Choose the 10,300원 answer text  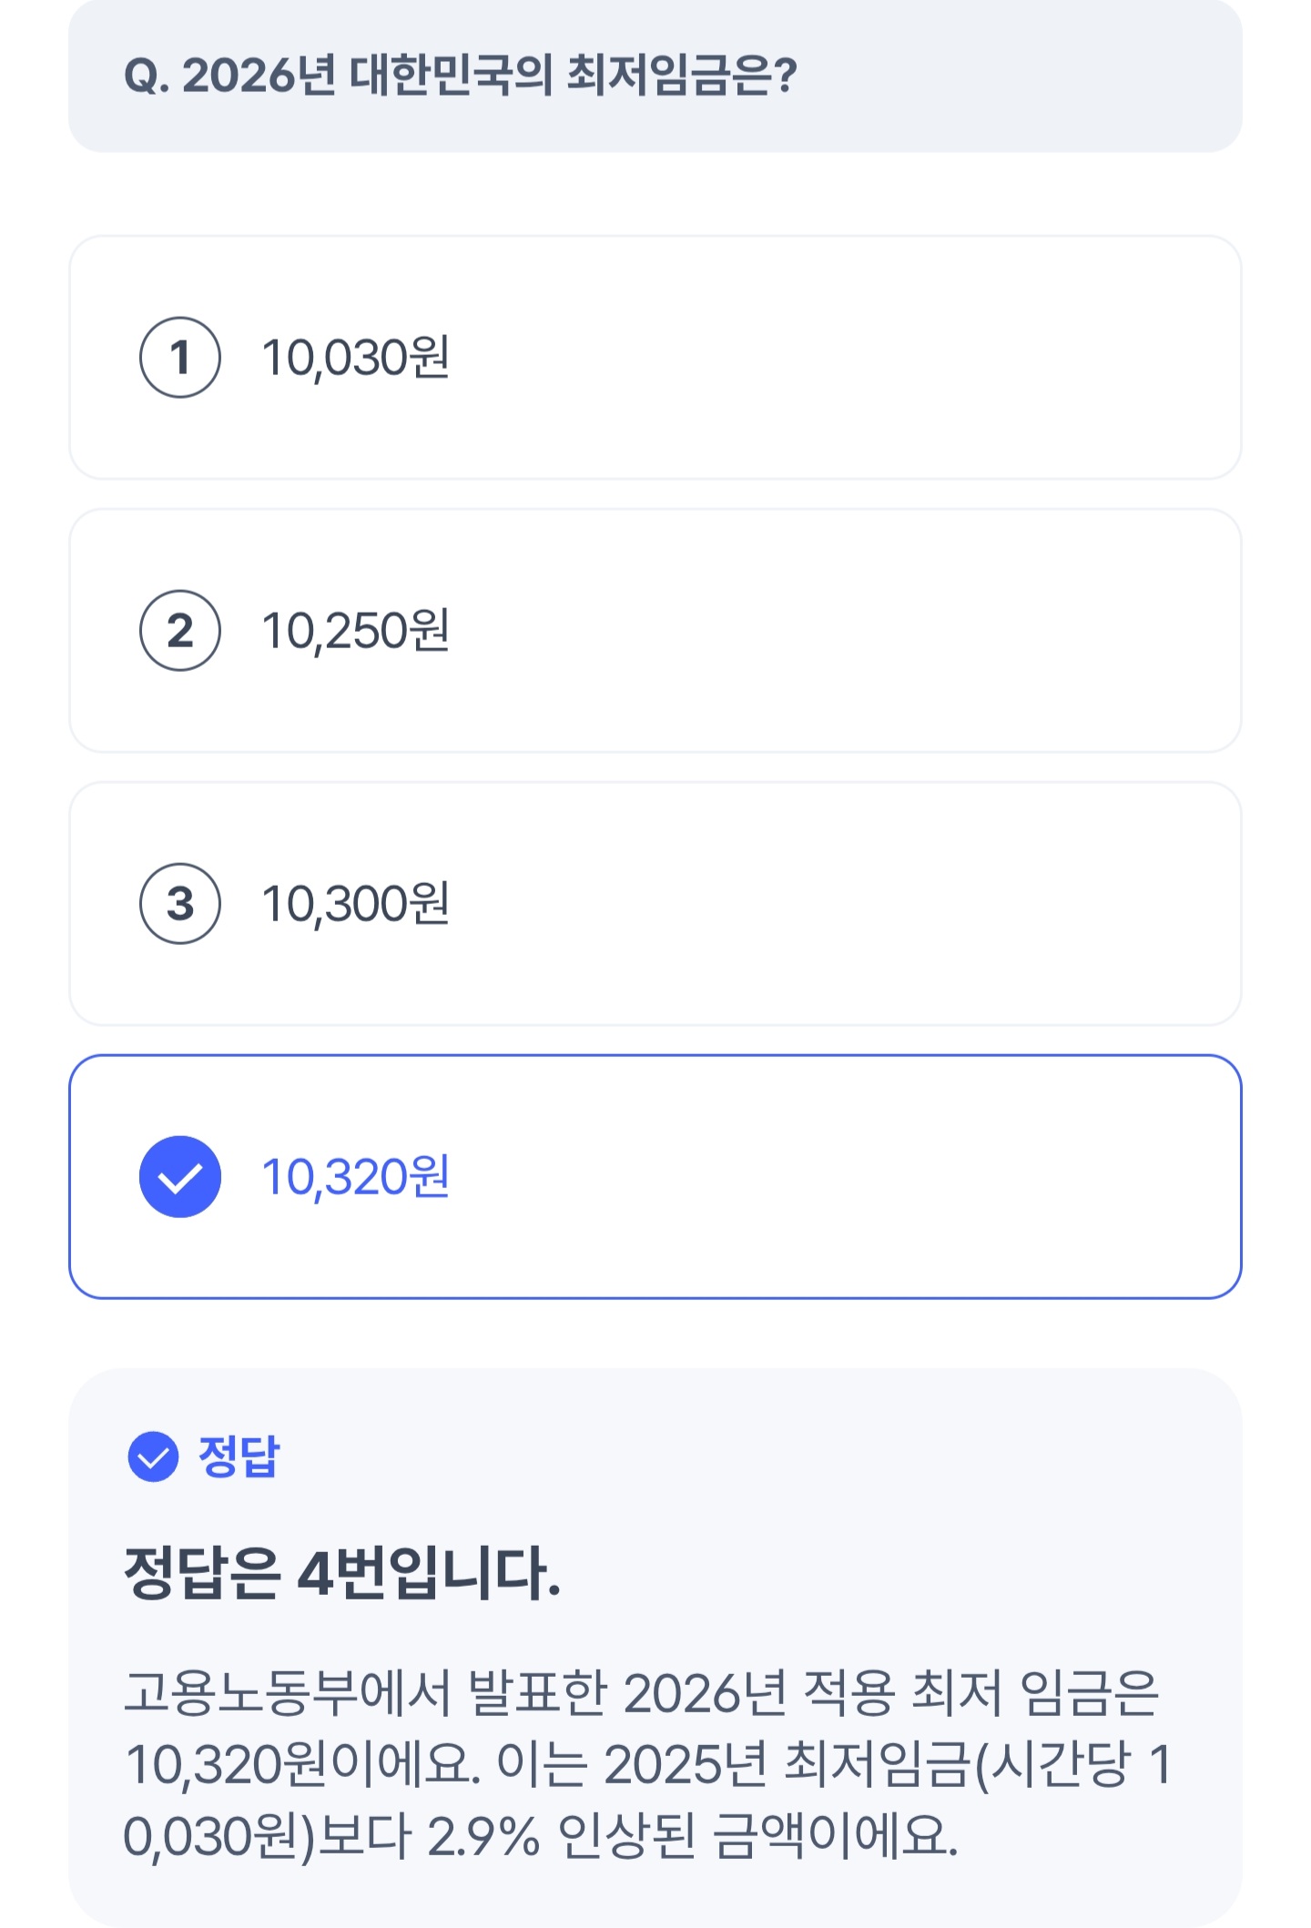pos(355,903)
